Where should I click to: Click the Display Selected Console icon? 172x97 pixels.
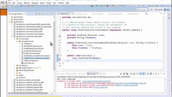(x=151, y=74)
